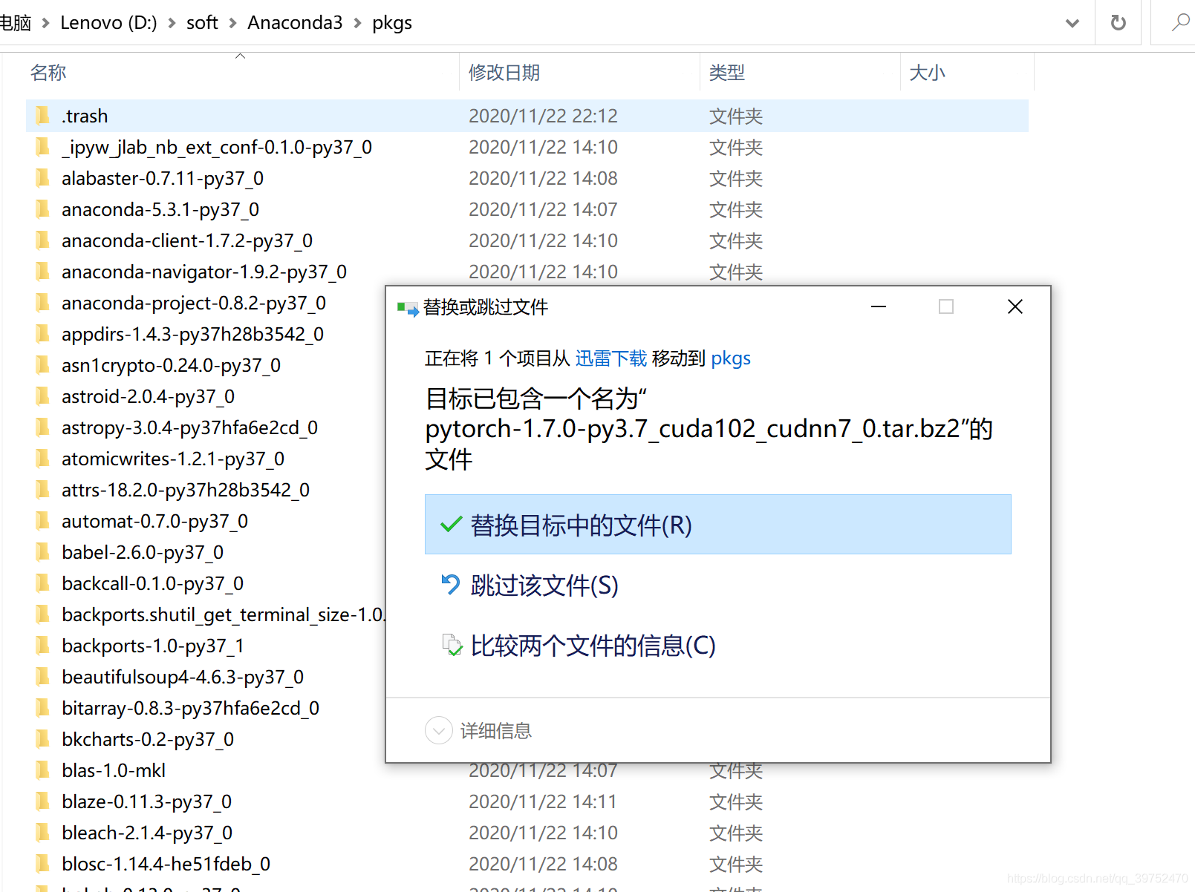Image resolution: width=1195 pixels, height=892 pixels.
Task: Click .trash date 2020/11/22 22:12
Action: tap(543, 116)
